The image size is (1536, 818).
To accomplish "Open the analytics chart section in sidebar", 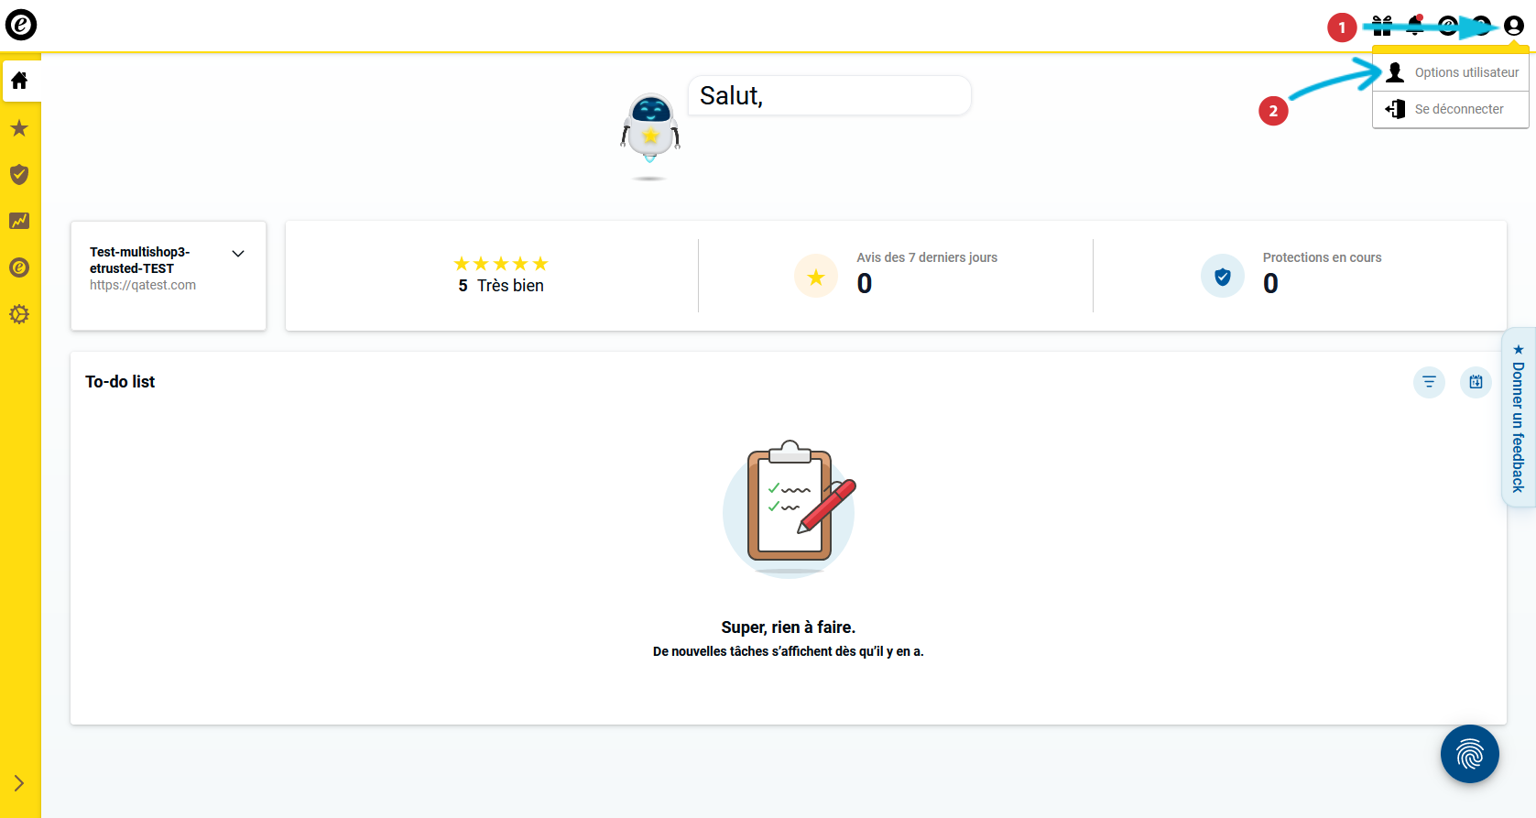I will [19, 221].
